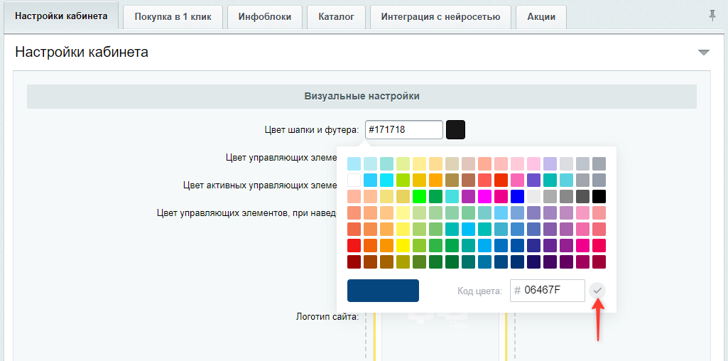
Task: Click the large dark blue preview swatch
Action: 383,291
